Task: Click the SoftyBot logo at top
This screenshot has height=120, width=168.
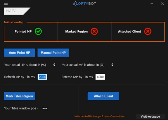Action: [84, 4]
